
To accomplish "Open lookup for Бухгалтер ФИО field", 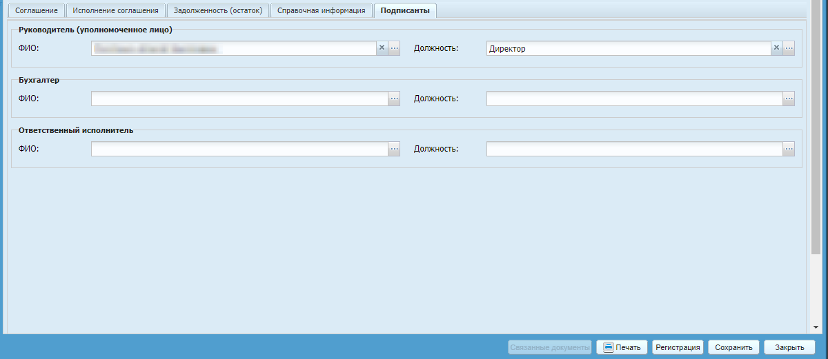I will tap(394, 99).
